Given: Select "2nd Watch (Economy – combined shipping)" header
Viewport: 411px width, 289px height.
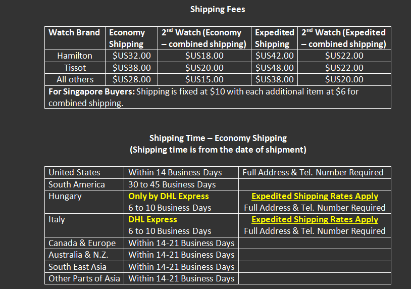Looking at the screenshot, I should pos(204,38).
